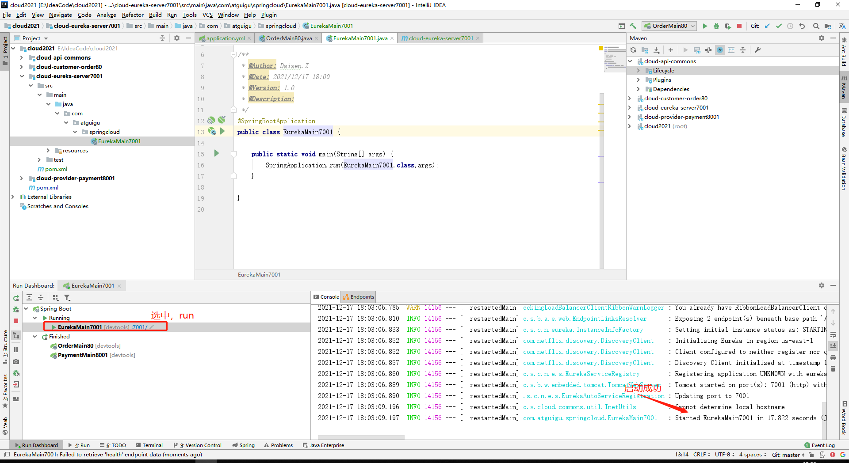Toggle soft-wrap in console
The image size is (849, 463).
pyautogui.click(x=833, y=334)
